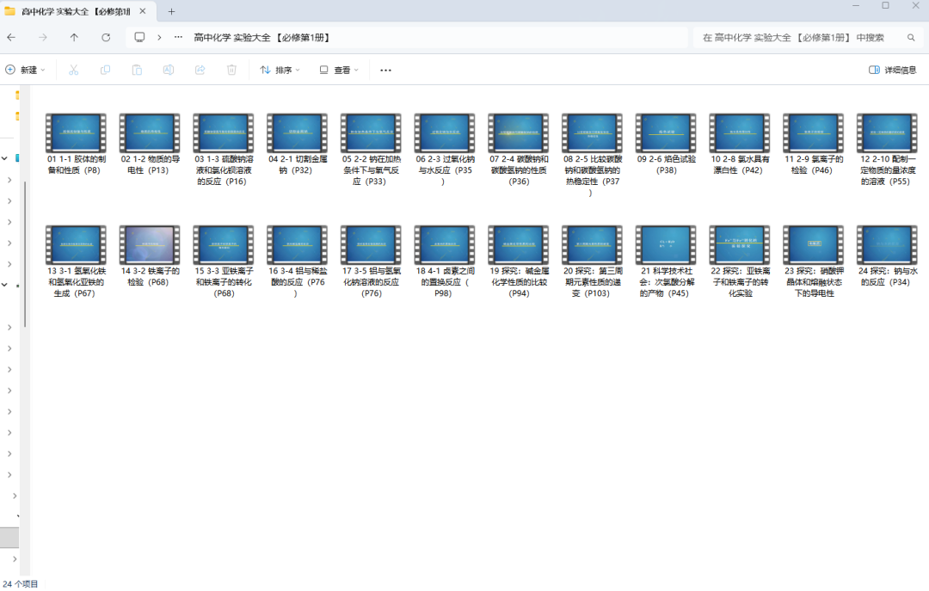Open the 新建 dropdown menu
Screen dimensions: 929x591
(25, 70)
